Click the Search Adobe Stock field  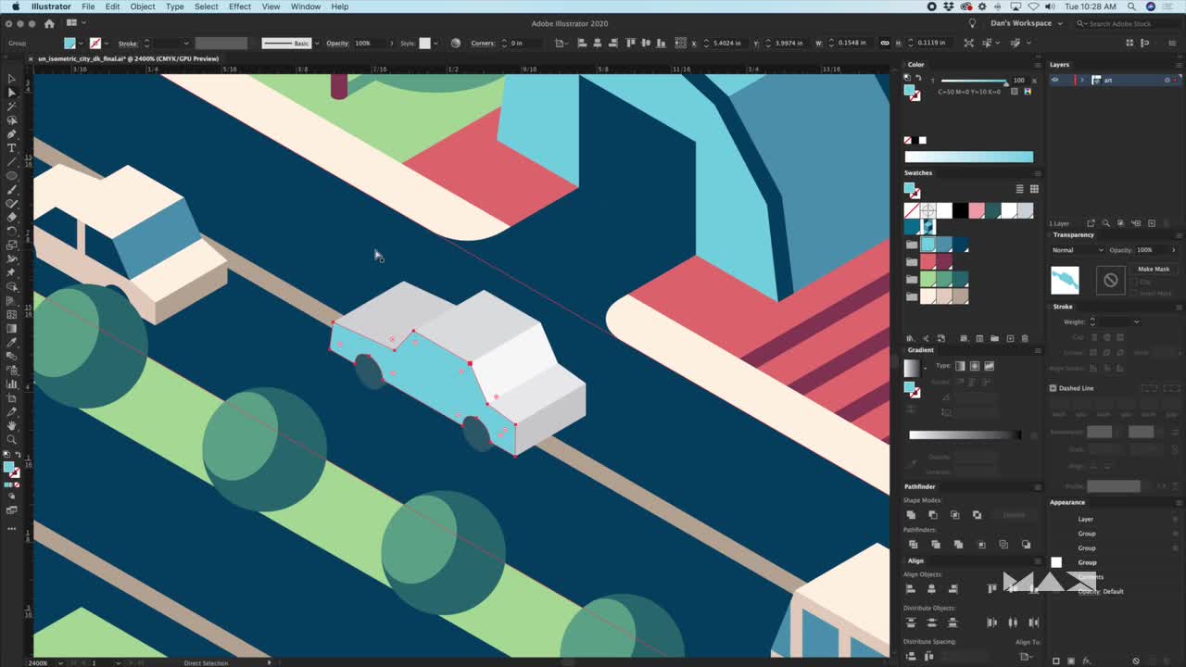point(1119,23)
